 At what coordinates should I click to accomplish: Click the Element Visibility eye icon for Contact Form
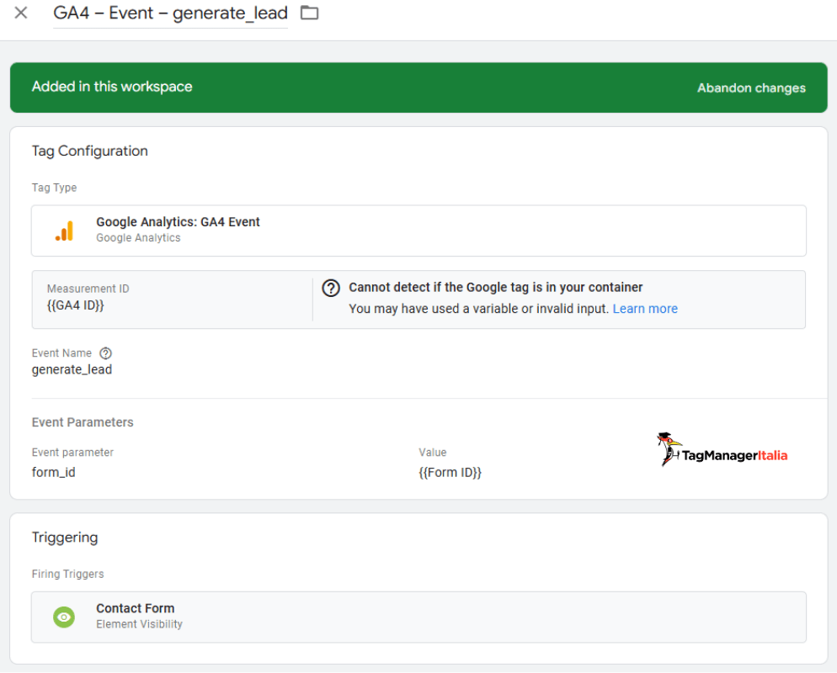[64, 617]
